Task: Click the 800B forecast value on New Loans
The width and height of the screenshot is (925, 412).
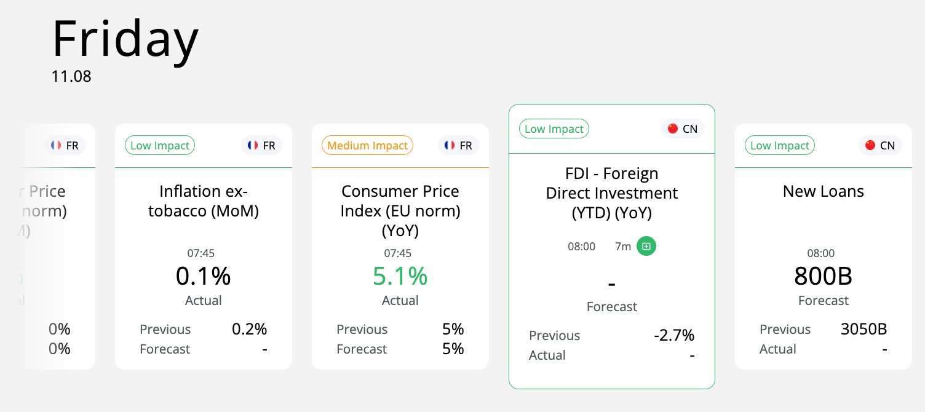Action: [x=823, y=276]
